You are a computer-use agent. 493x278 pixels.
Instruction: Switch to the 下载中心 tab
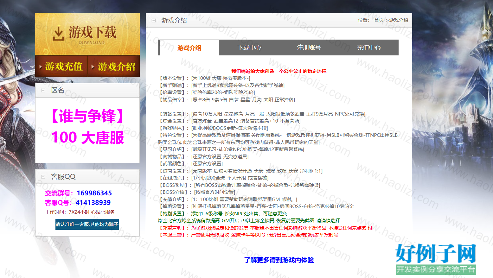point(249,47)
